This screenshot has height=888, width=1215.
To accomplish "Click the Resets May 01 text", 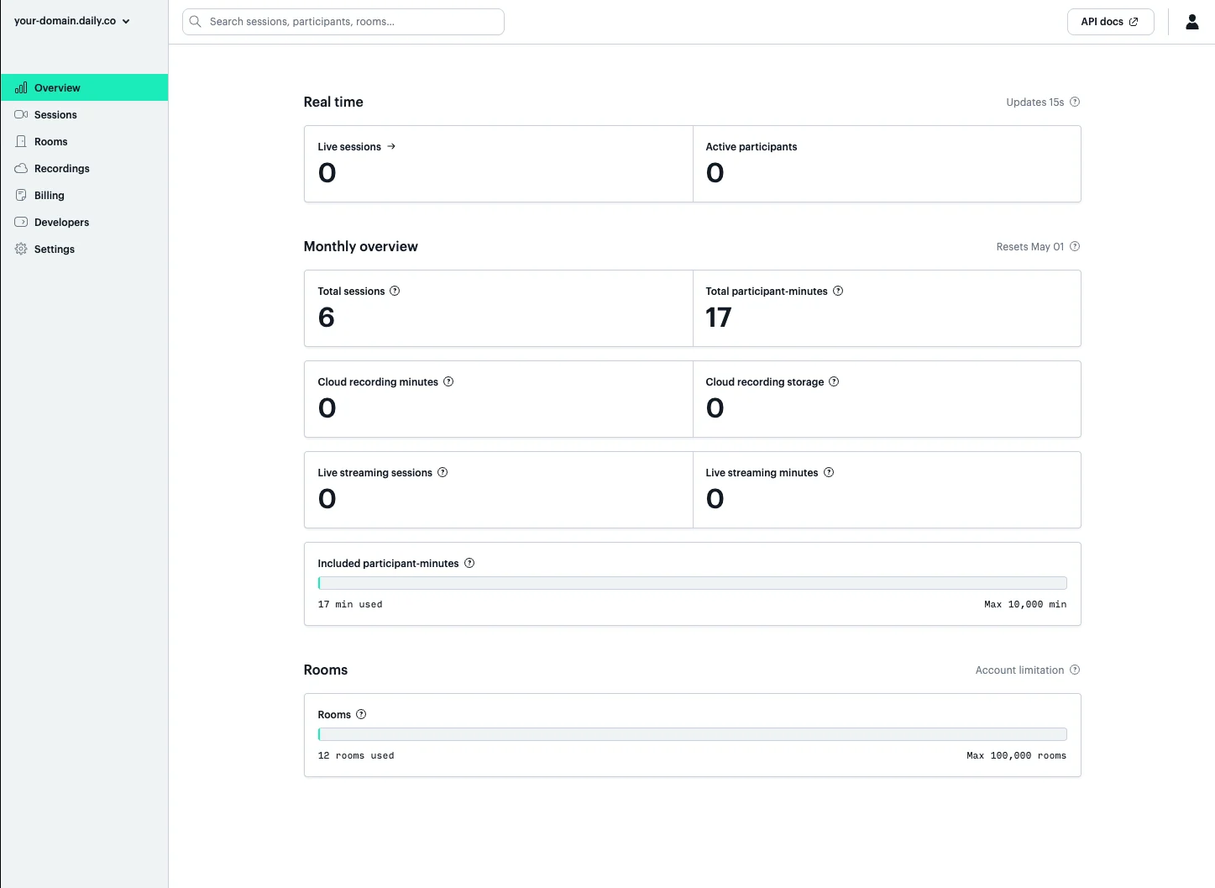I will 1029,246.
